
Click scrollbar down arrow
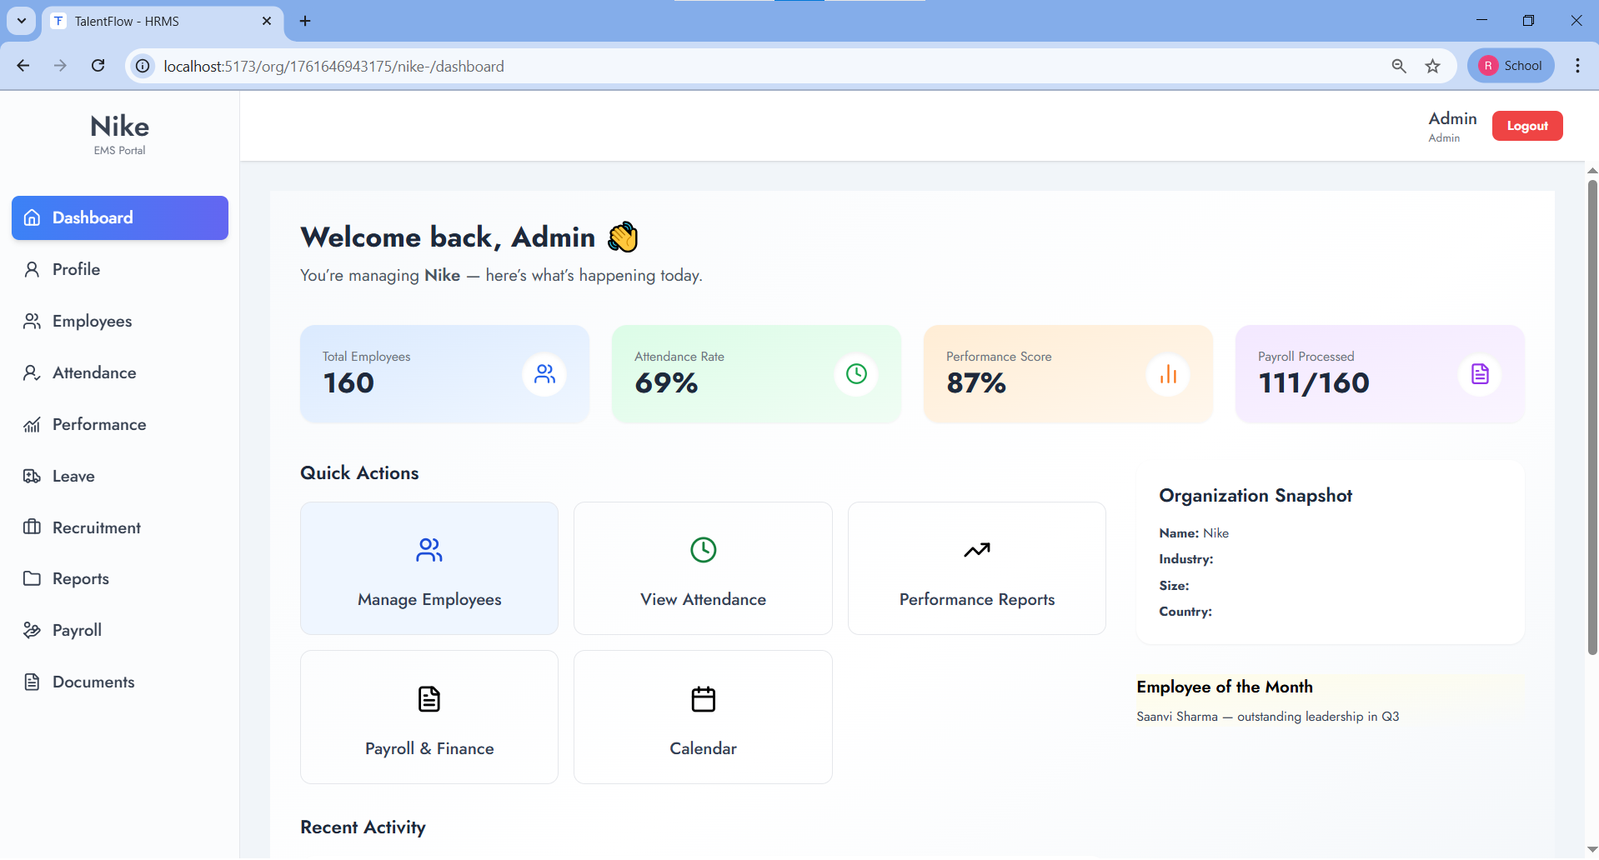coord(1592,850)
